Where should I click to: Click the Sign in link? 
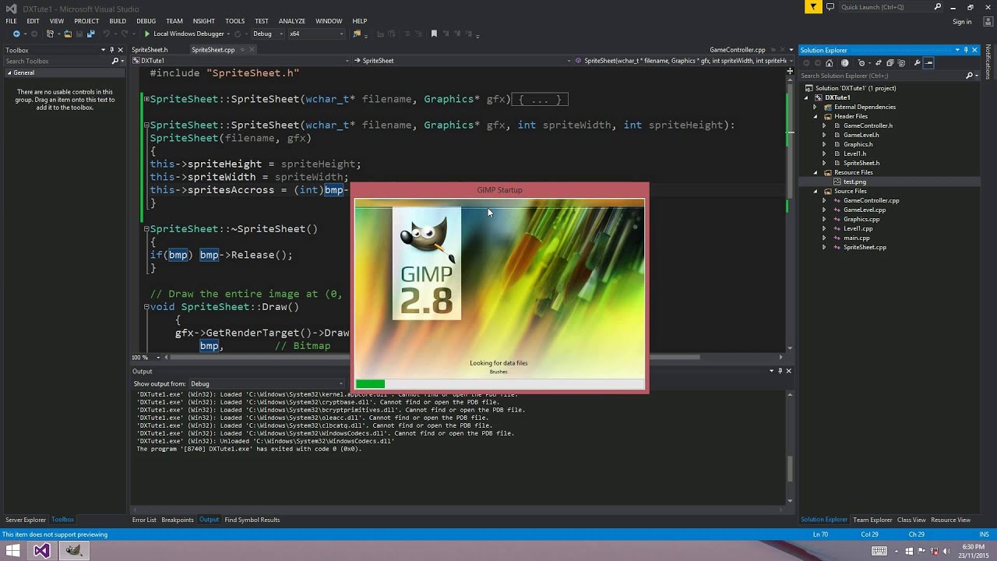(x=962, y=22)
